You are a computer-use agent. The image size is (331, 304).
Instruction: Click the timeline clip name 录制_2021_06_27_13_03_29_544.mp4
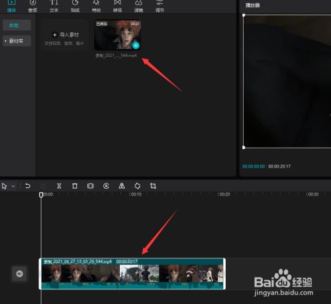(77, 262)
